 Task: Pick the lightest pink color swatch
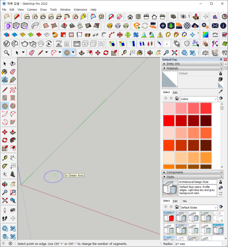[x=169, y=108]
